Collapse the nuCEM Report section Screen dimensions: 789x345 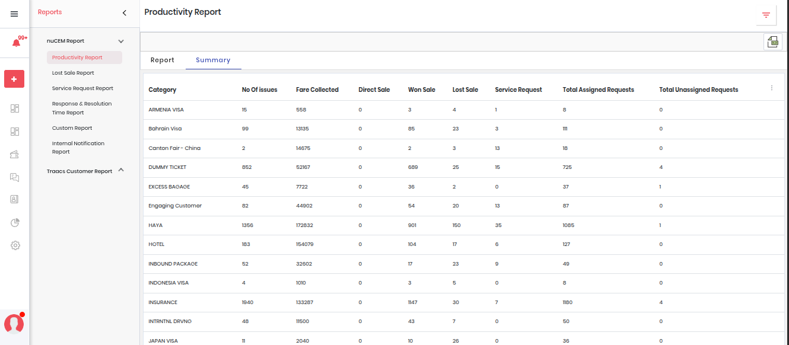121,41
